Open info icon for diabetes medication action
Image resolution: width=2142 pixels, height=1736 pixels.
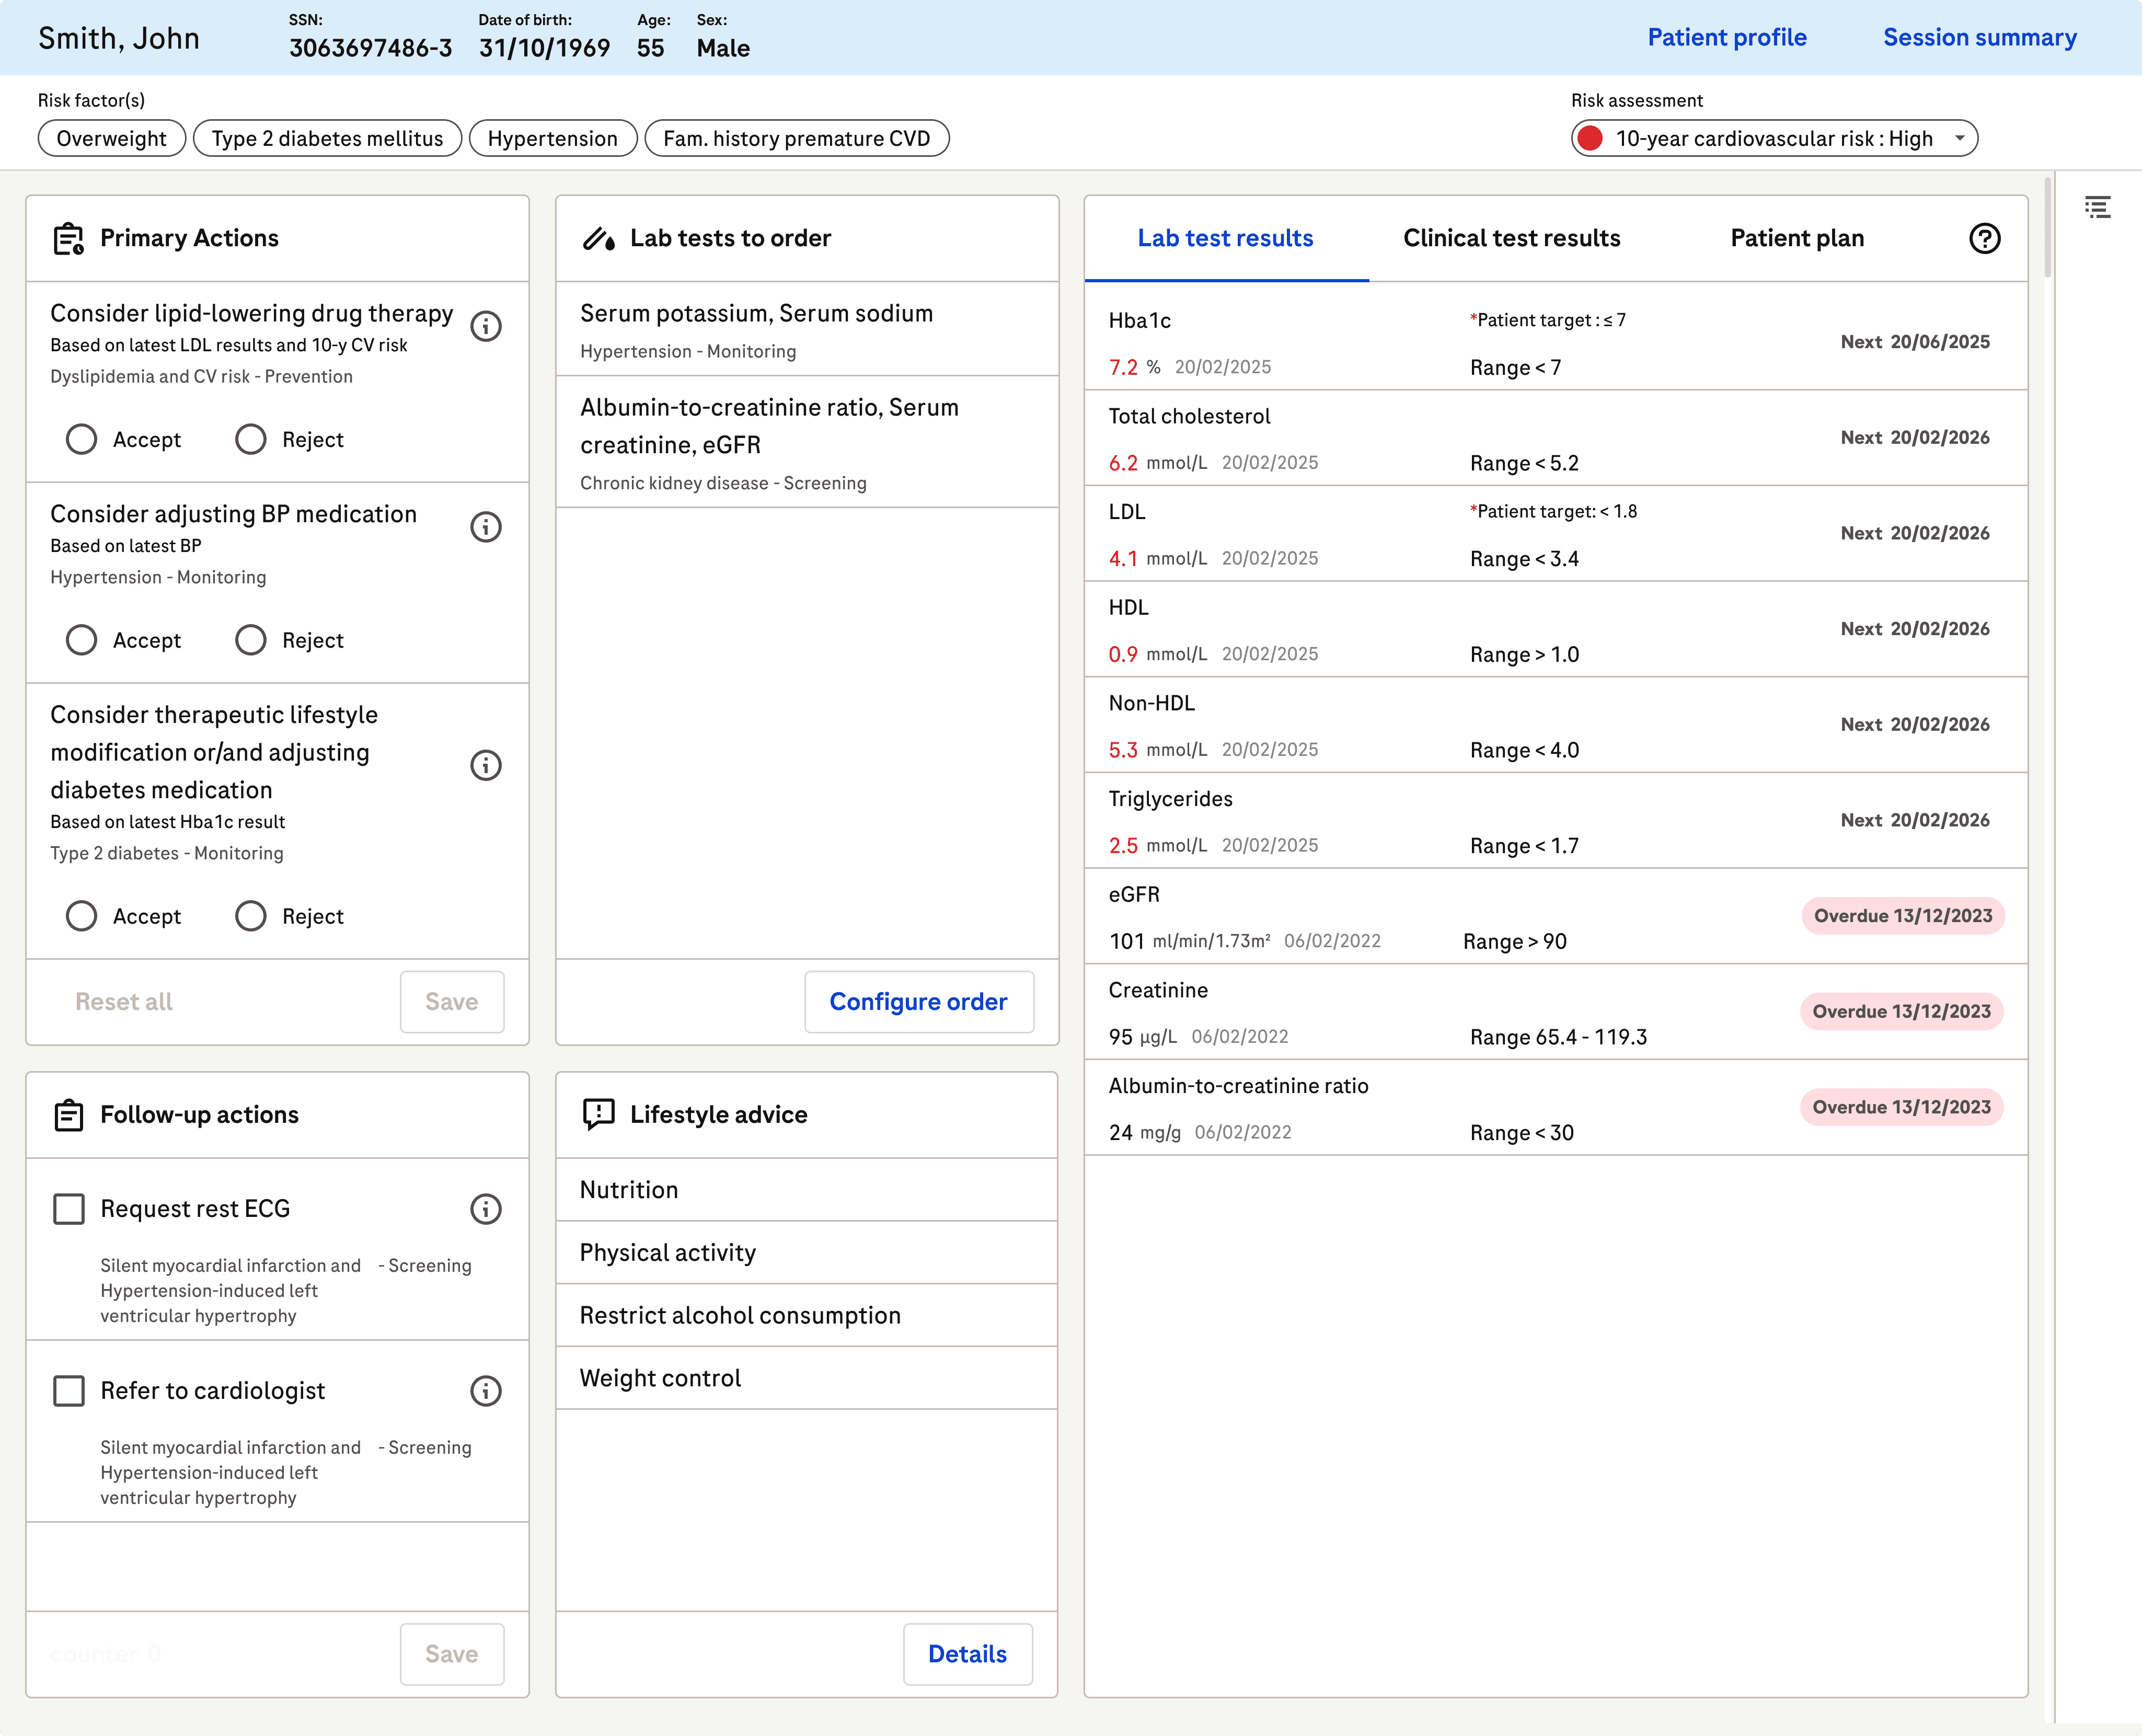486,766
